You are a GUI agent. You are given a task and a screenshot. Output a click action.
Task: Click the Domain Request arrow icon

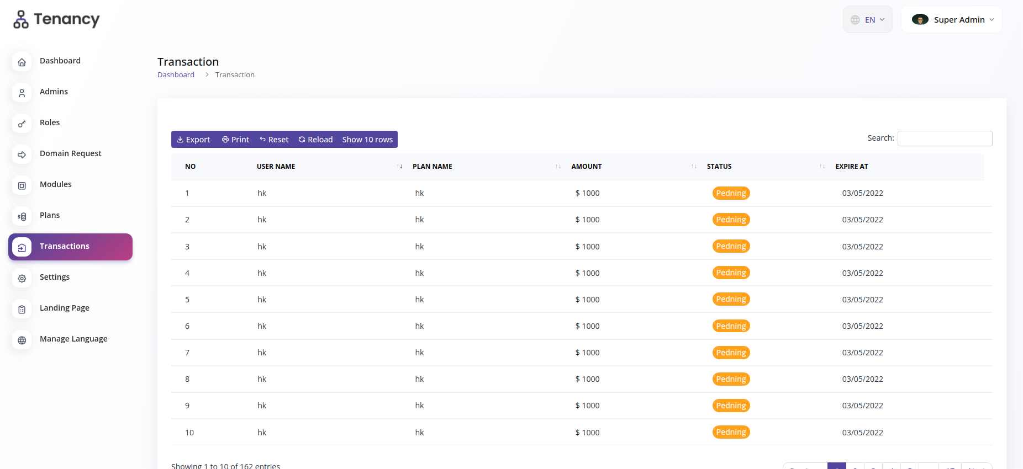coord(22,155)
